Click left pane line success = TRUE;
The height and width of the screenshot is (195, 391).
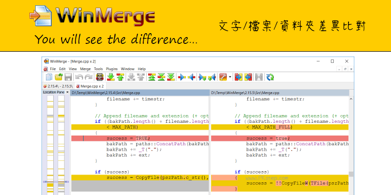[x=140, y=138]
